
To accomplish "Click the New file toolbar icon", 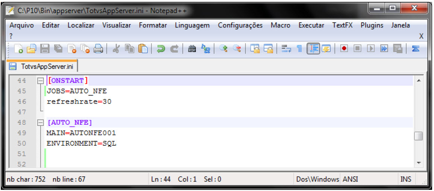I will [x=20, y=48].
